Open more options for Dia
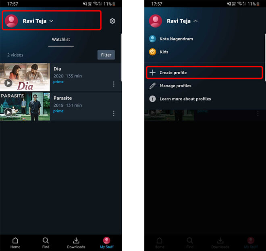Screen dimensions: 266x251 (x=114, y=84)
